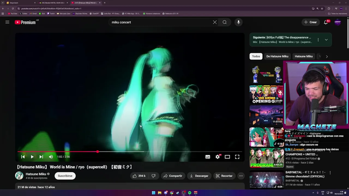The height and width of the screenshot is (196, 349).
Task: Open the ChatGPT bookmark
Action: pos(94,13)
